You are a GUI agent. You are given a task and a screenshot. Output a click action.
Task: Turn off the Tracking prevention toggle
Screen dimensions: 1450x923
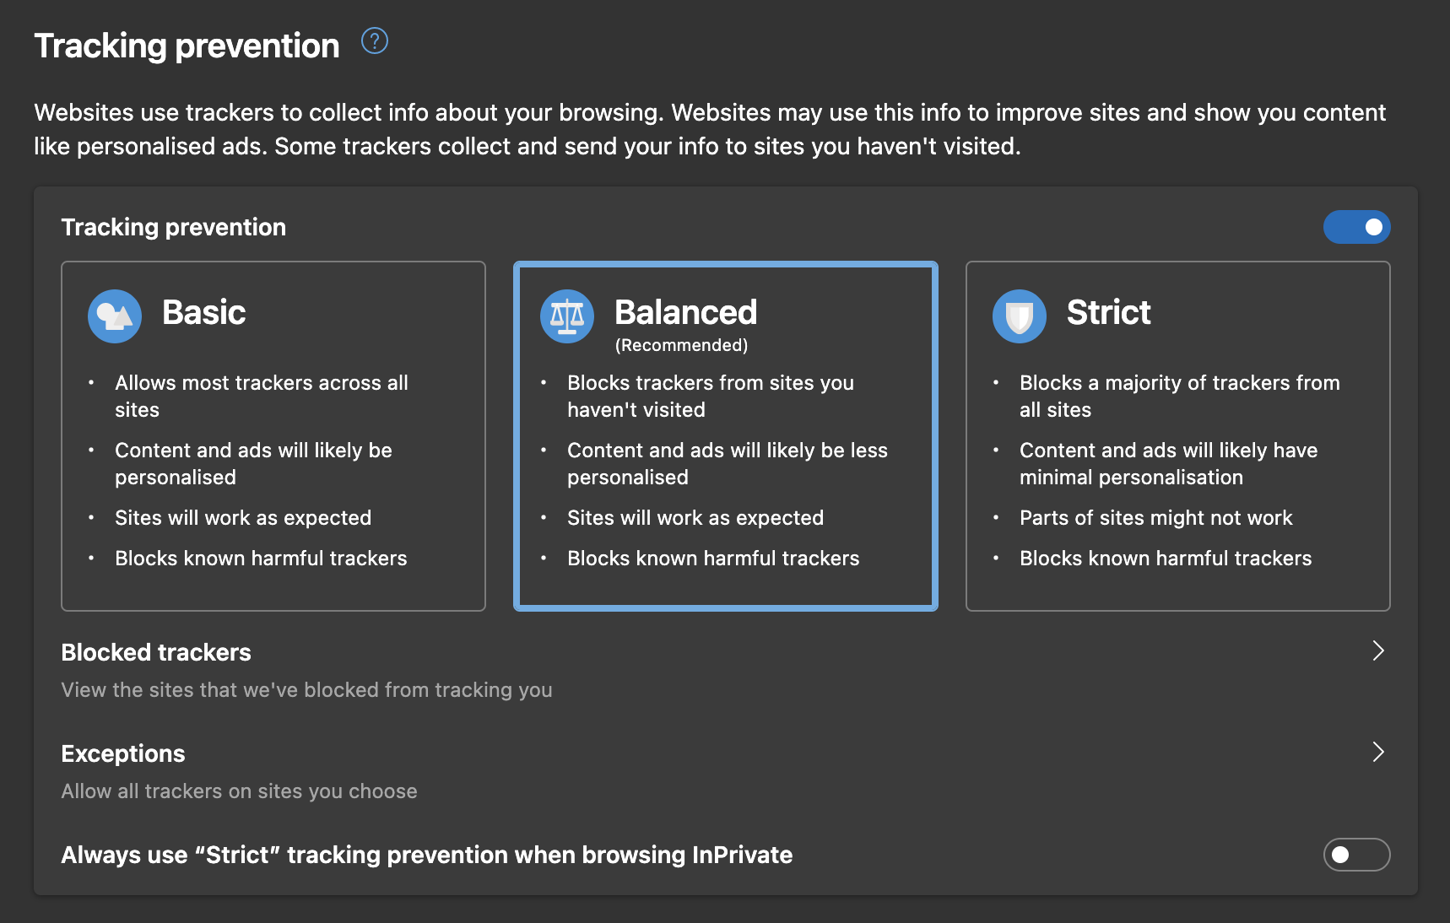pos(1356,227)
